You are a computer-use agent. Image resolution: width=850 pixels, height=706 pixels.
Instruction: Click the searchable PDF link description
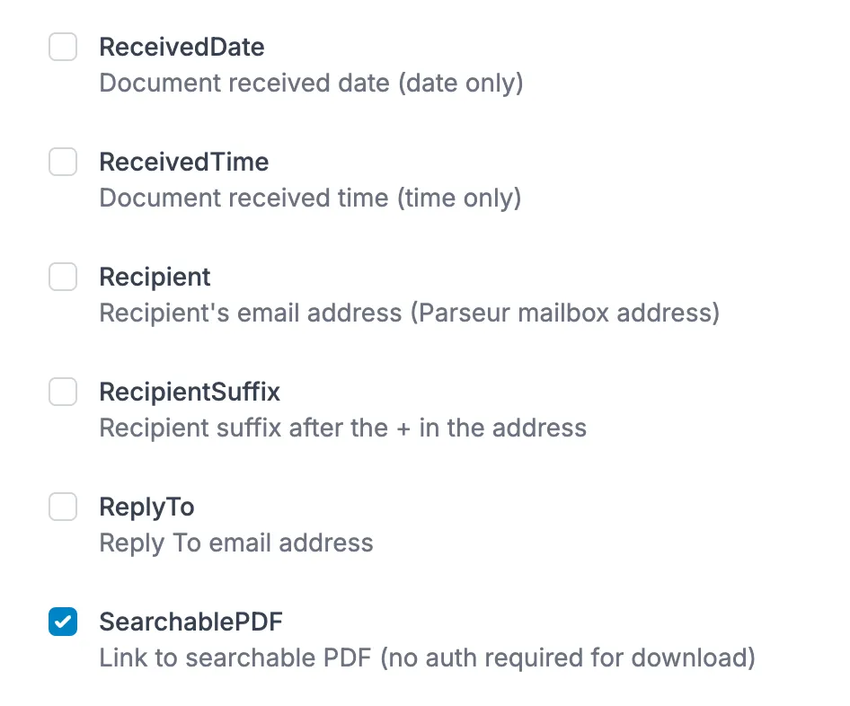point(429,657)
